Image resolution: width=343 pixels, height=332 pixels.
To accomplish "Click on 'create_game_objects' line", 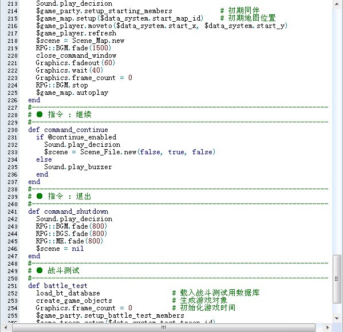I will (x=74, y=301).
